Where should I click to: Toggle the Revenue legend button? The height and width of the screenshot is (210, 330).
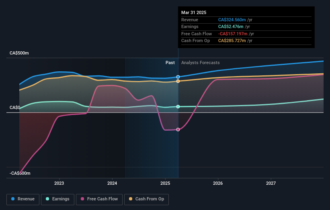click(23, 199)
